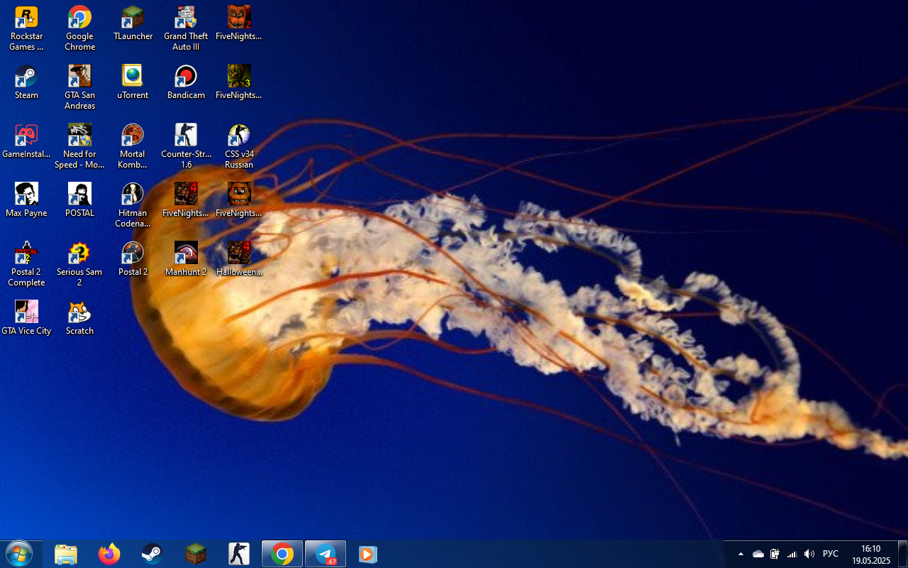The image size is (908, 568).
Task: Select the Scratch desktop shortcut
Action: tap(79, 312)
